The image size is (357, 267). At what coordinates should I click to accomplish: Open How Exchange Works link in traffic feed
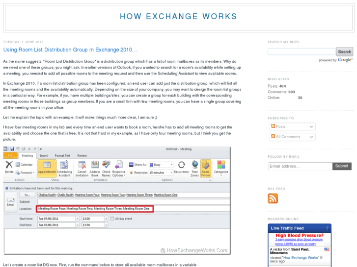tap(300, 258)
